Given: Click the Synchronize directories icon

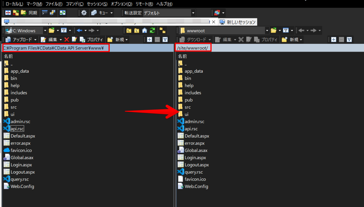Looking at the screenshot, I should (16, 13).
